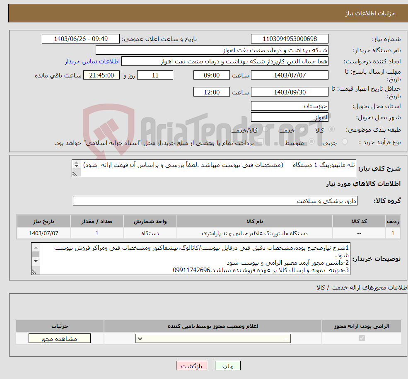Click the request creator field
This screenshot has height=379, width=408.
225,61
